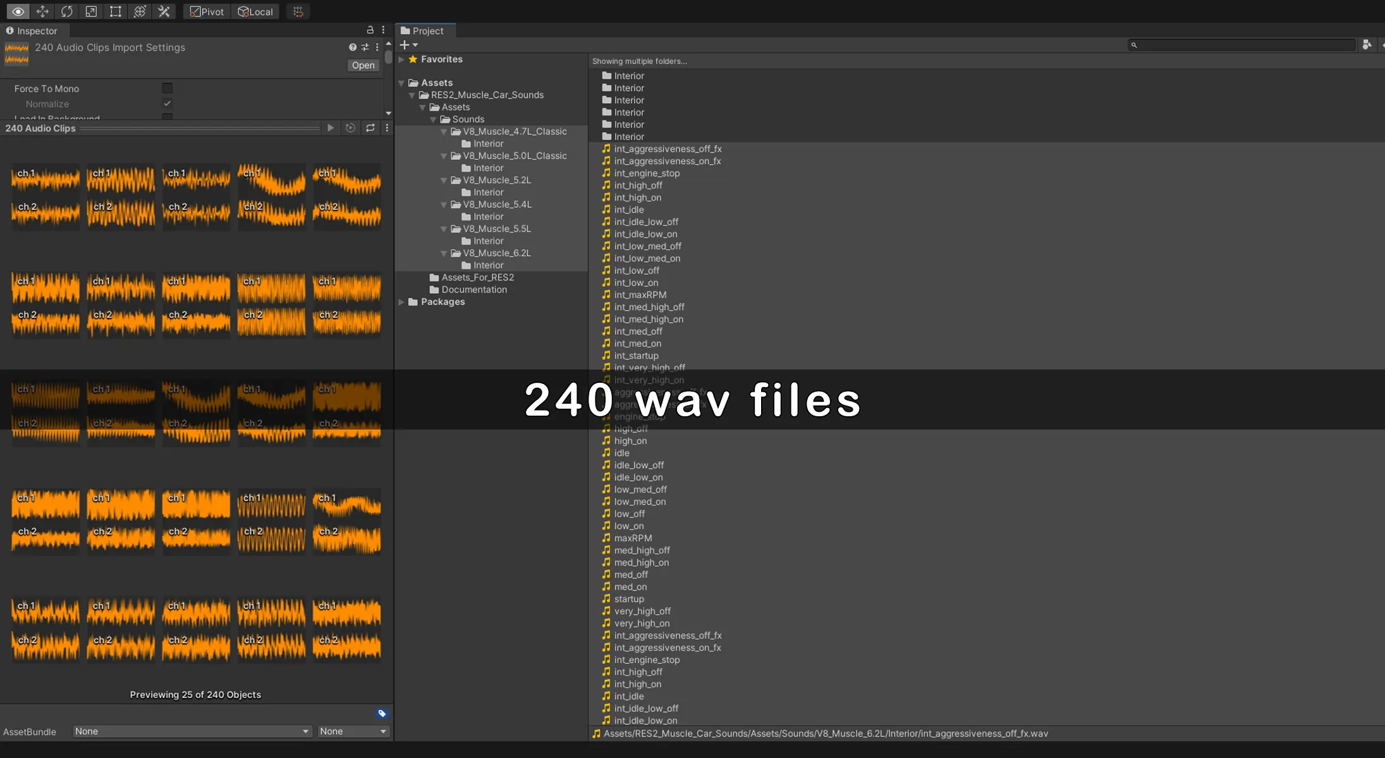The image size is (1385, 758).
Task: Open the import settings presets icon
Action: pos(365,47)
